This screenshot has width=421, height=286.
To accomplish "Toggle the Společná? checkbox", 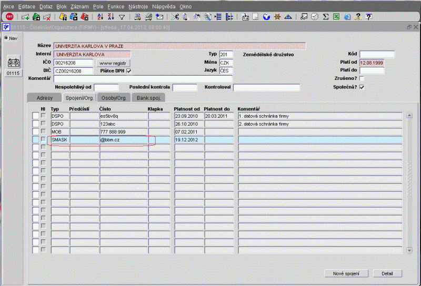I will coord(362,87).
